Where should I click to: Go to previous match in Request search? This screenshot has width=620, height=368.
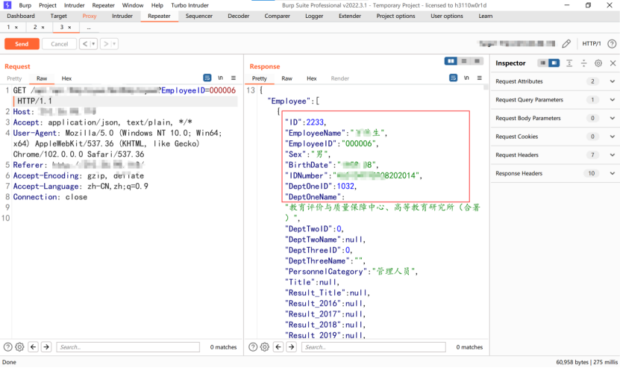tap(34, 347)
